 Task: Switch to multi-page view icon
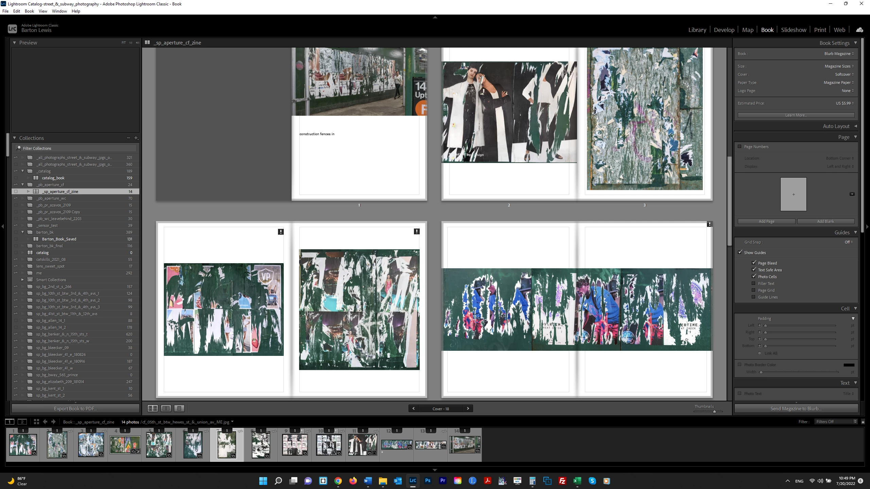(153, 409)
